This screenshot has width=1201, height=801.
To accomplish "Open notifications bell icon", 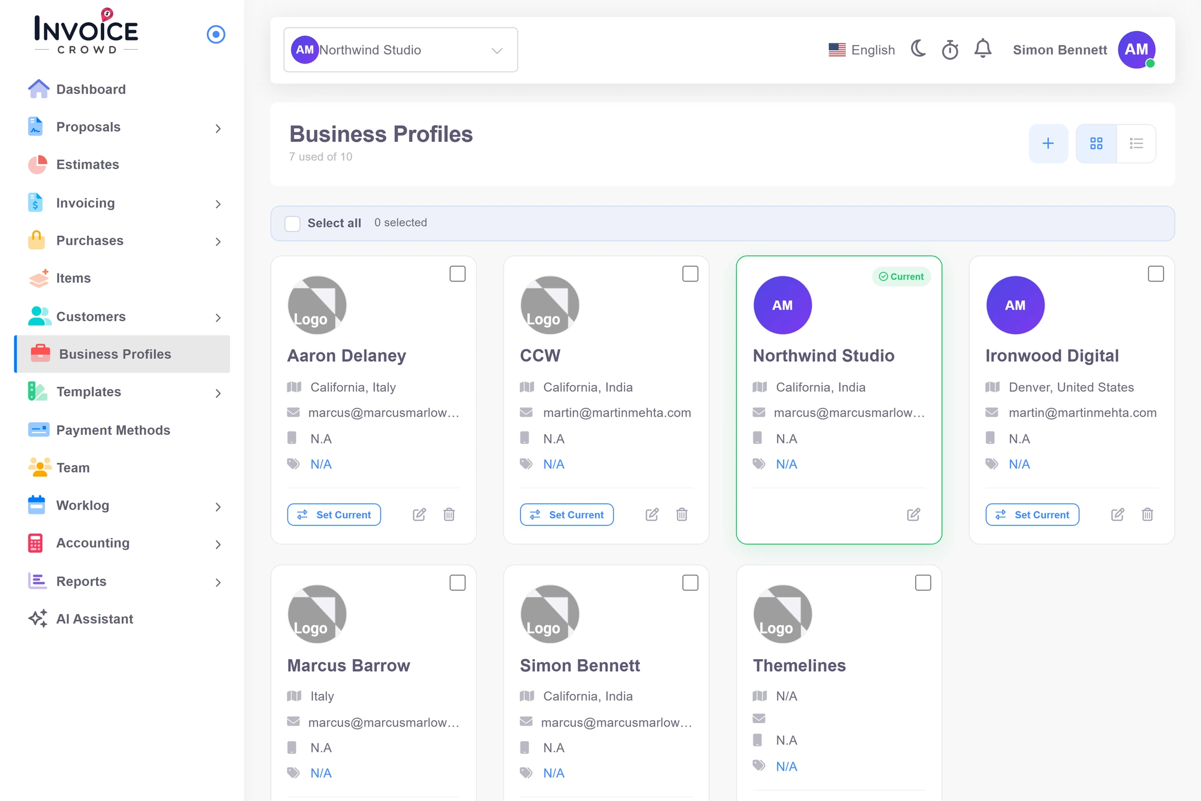I will click(983, 49).
